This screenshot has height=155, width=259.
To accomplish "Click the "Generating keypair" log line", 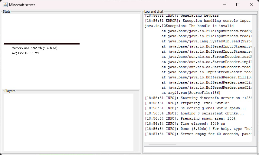I will [182, 16].
